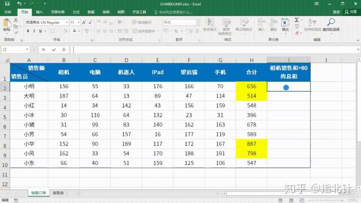Switch to Page Break Preview icon
Screen dimensions: 361x203
[302, 200]
